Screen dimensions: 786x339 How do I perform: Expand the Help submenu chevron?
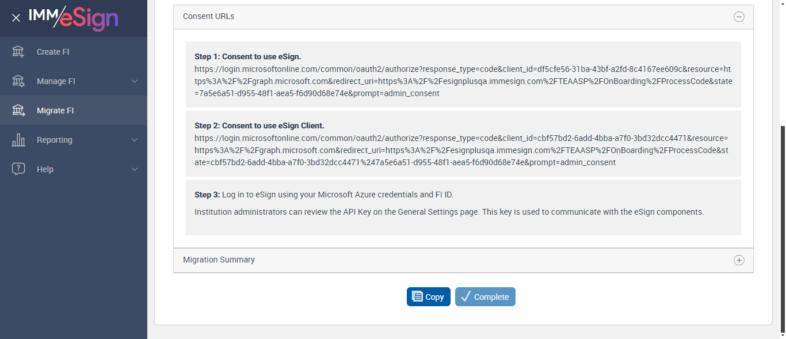tap(135, 169)
